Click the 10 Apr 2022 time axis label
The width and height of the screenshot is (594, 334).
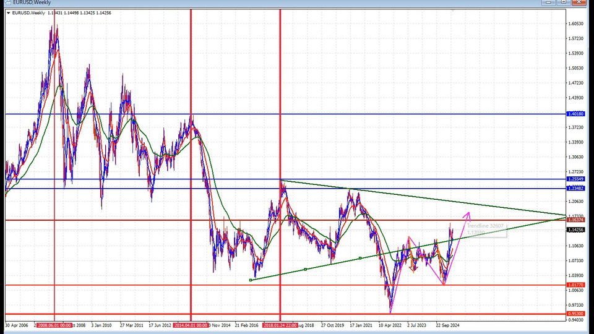(390, 325)
